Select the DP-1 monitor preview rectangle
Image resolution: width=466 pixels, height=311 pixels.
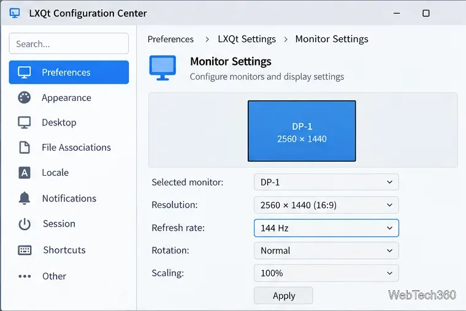[302, 131]
